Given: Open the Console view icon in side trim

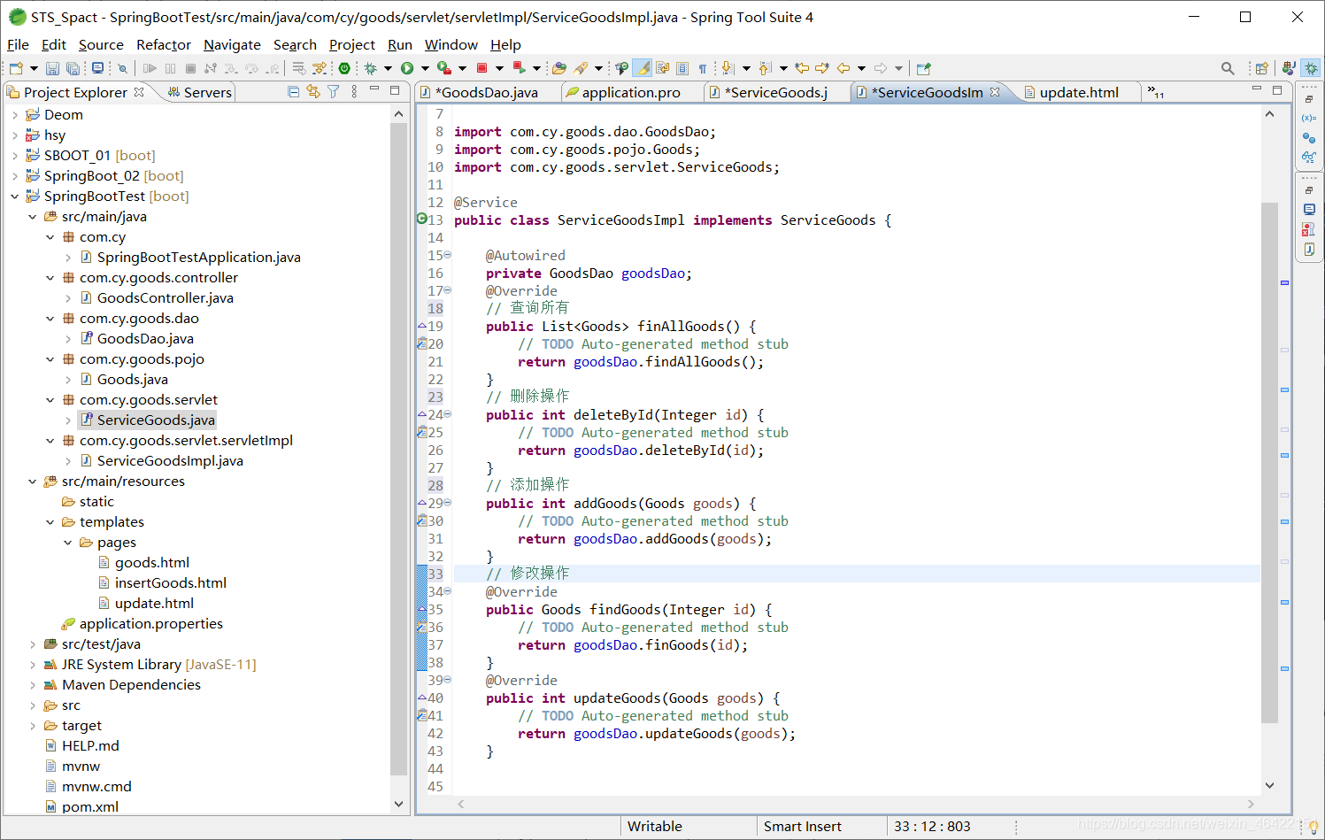Looking at the screenshot, I should click(1309, 210).
